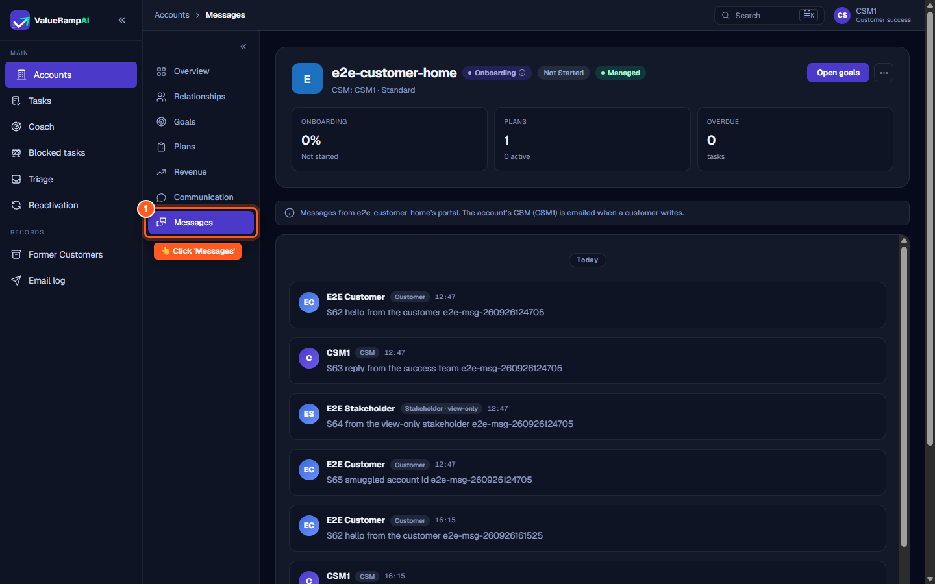Click the Plans clipboard icon

coord(162,147)
